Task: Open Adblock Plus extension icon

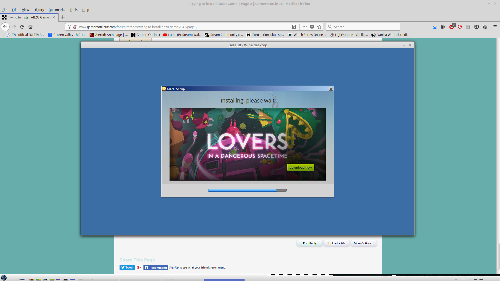Action: point(452,27)
